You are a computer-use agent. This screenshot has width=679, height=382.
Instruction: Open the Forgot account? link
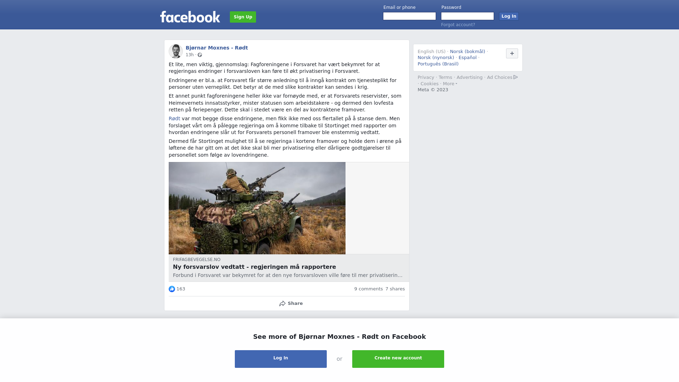pos(458,25)
